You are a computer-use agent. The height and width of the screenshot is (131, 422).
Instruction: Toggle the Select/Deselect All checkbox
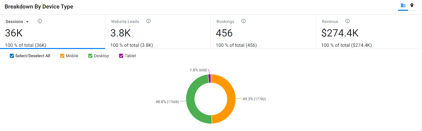click(x=12, y=56)
